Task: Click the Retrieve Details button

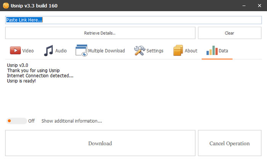Action: pyautogui.click(x=100, y=33)
